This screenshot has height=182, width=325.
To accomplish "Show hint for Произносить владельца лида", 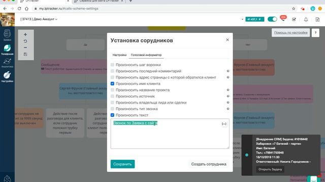I will 228,103.
